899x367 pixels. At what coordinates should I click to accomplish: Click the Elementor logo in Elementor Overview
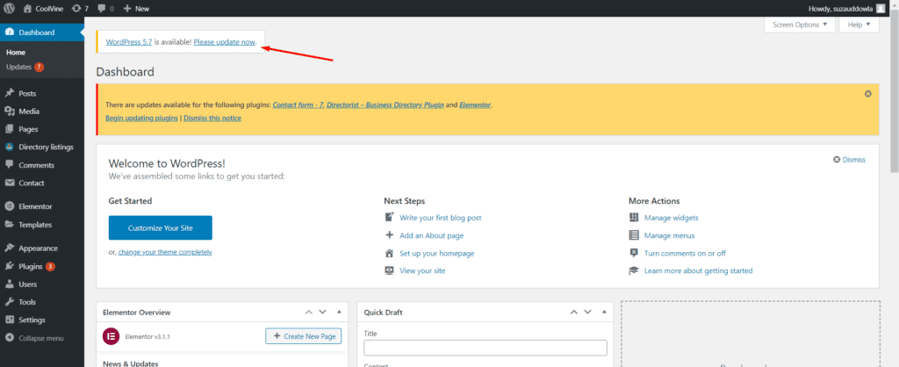pos(111,336)
